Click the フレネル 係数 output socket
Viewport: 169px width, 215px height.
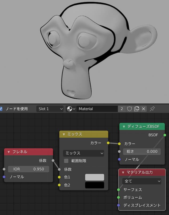[x=53, y=160]
